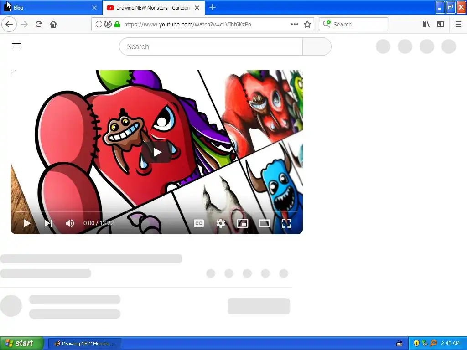Open the tracking protection shield icon
The image size is (467, 350).
pos(108,25)
